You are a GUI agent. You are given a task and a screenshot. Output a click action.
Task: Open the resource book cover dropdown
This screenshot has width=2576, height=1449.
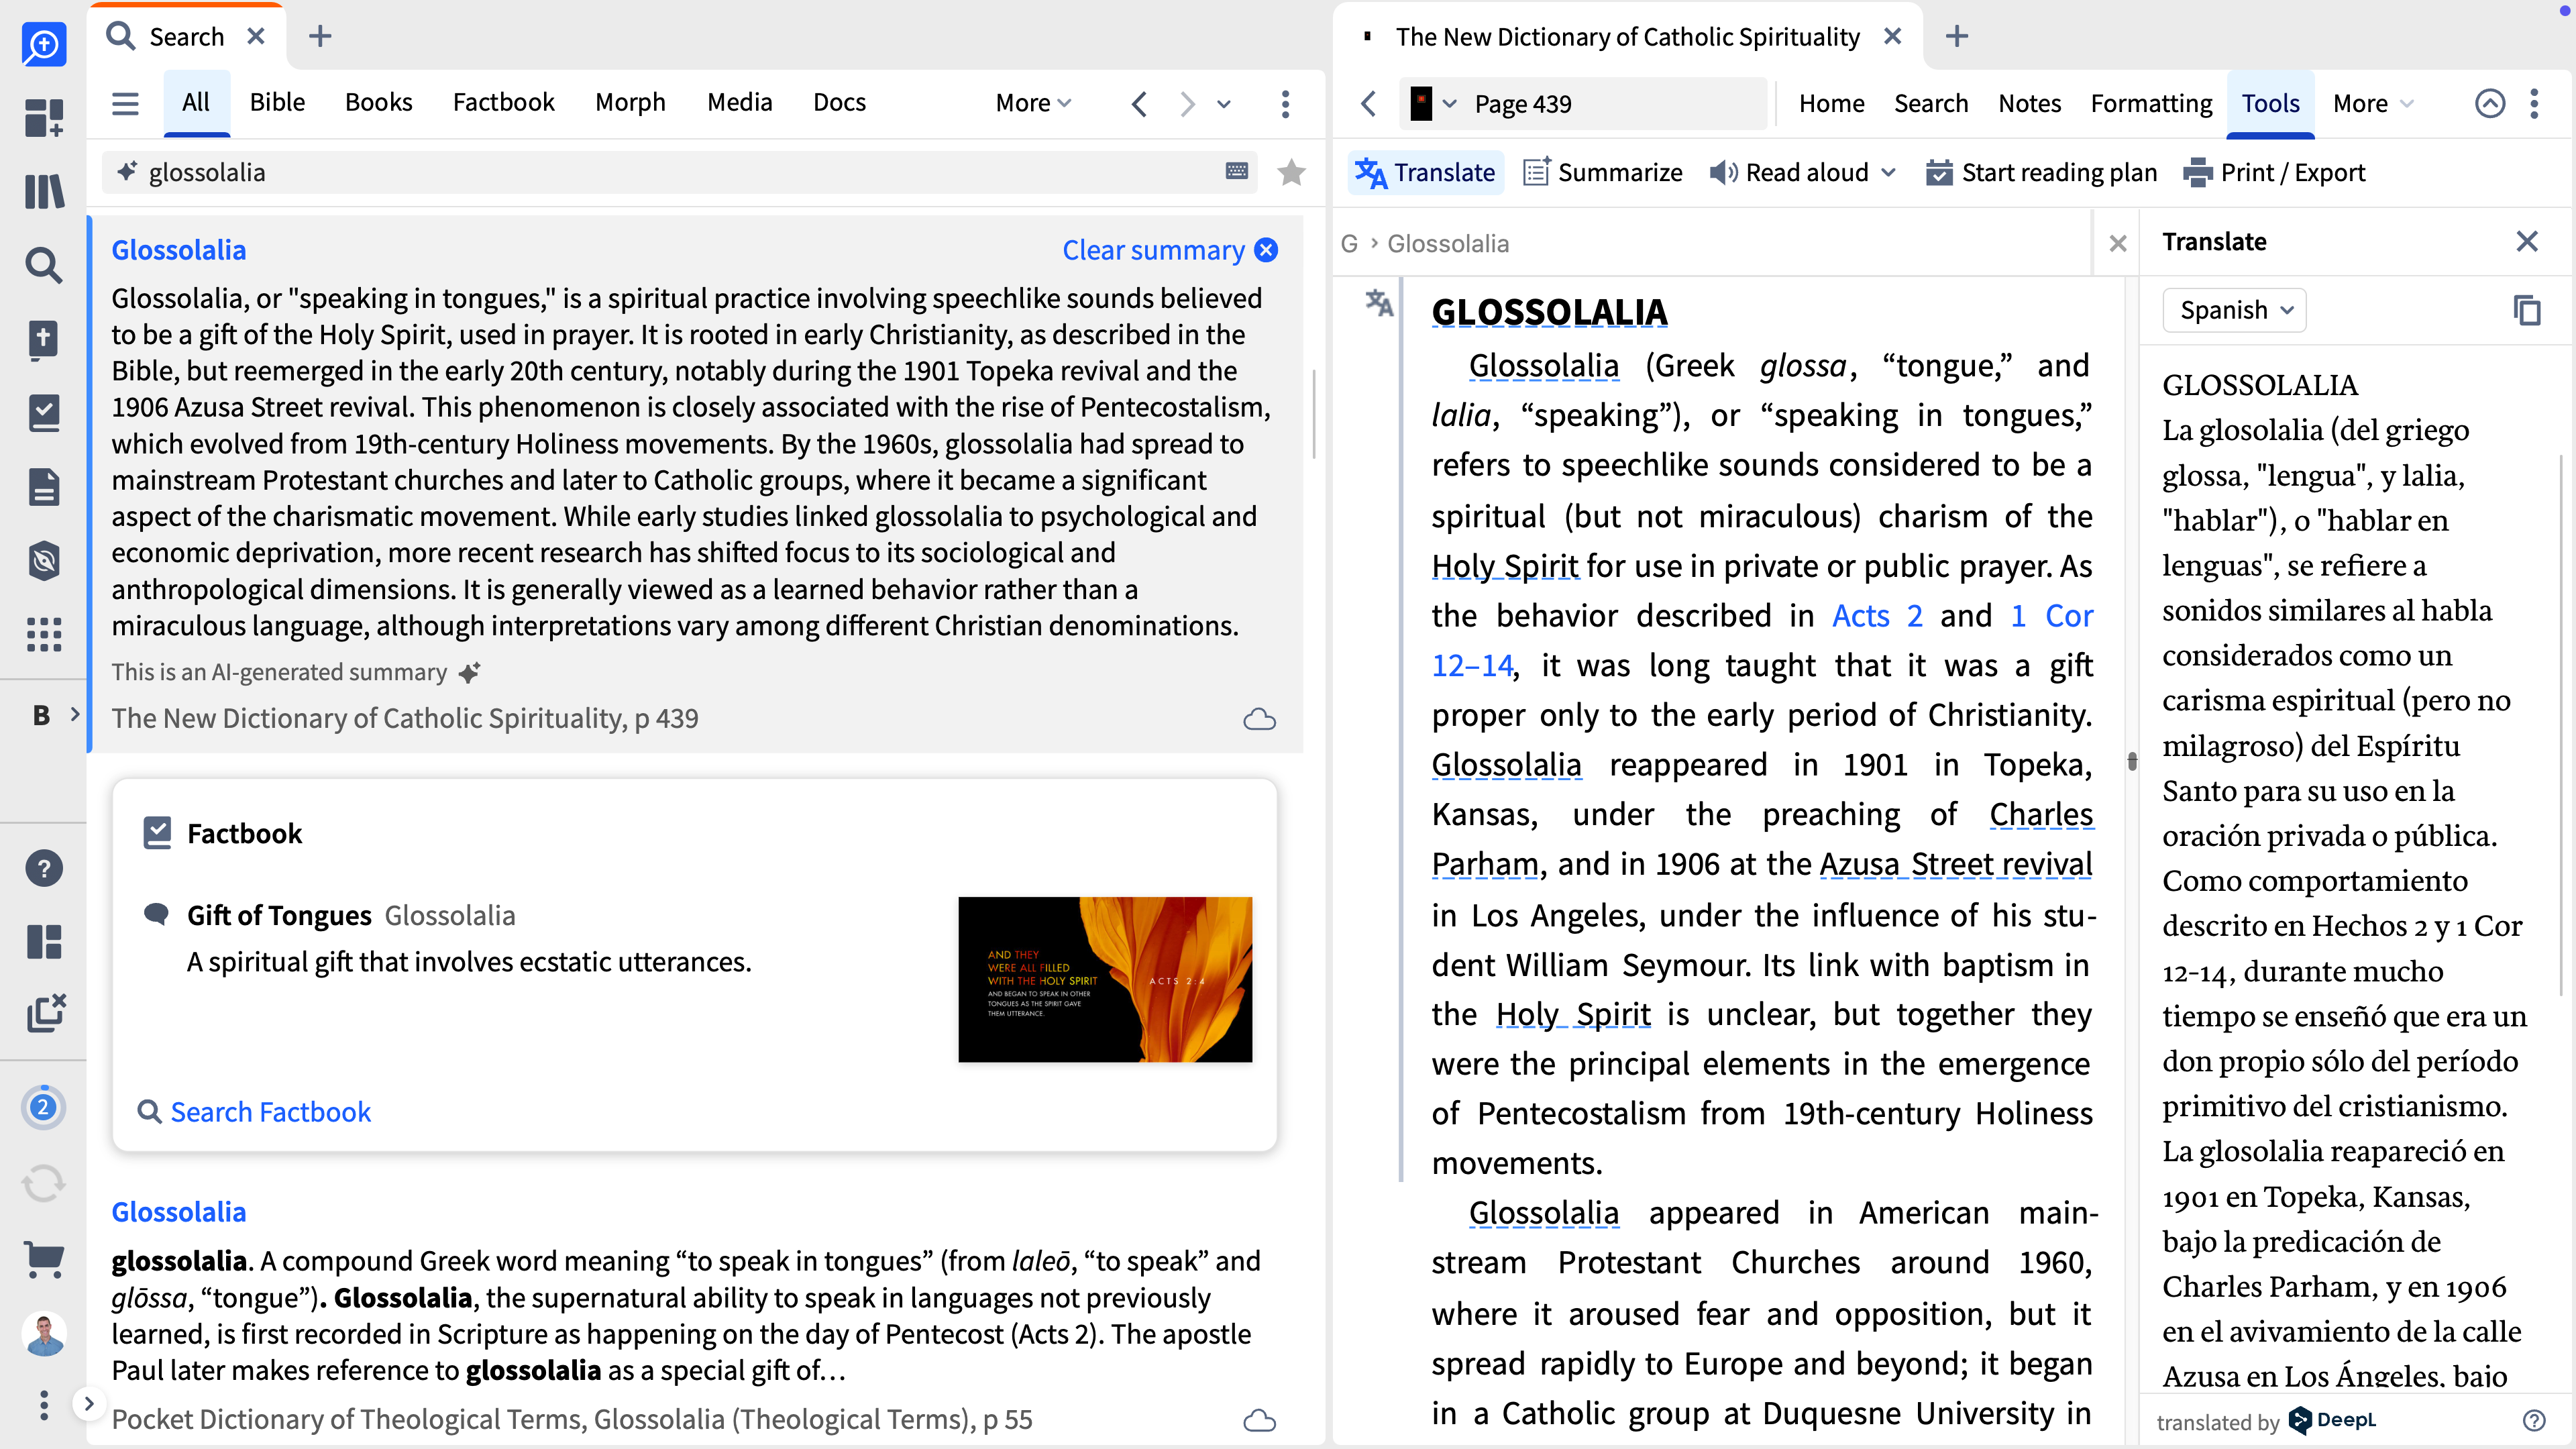[x=1432, y=103]
